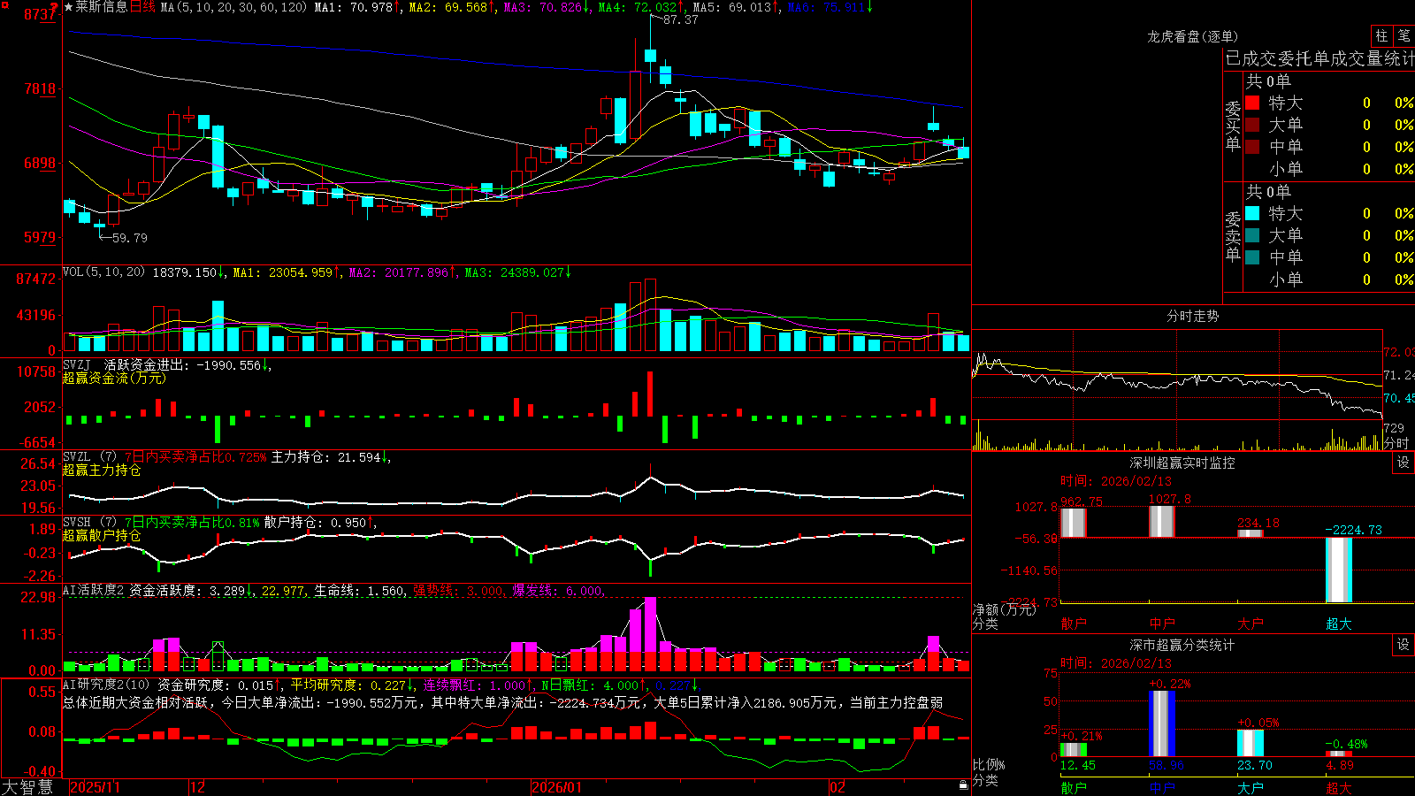Click the red 特大 buy order swatch
The image size is (1415, 796).
click(1252, 103)
